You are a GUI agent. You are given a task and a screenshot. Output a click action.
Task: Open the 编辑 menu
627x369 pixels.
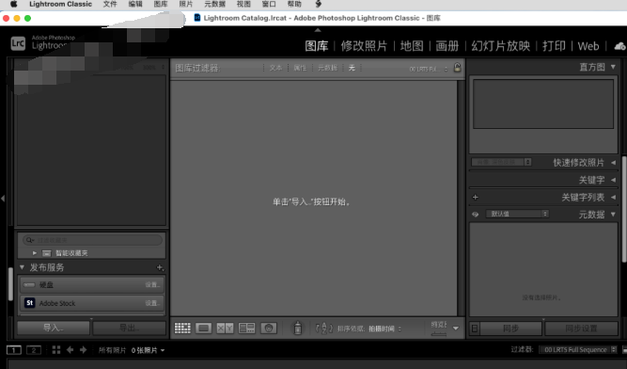point(135,4)
